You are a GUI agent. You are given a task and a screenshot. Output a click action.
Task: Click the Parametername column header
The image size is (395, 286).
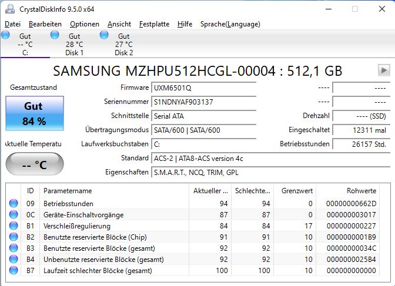[114, 191]
